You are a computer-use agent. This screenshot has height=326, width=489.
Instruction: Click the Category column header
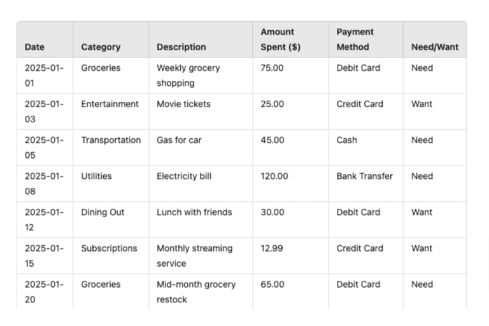tap(101, 47)
